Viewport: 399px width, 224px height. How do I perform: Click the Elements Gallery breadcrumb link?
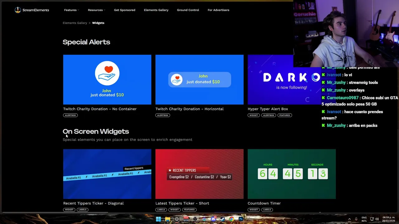pyautogui.click(x=75, y=23)
